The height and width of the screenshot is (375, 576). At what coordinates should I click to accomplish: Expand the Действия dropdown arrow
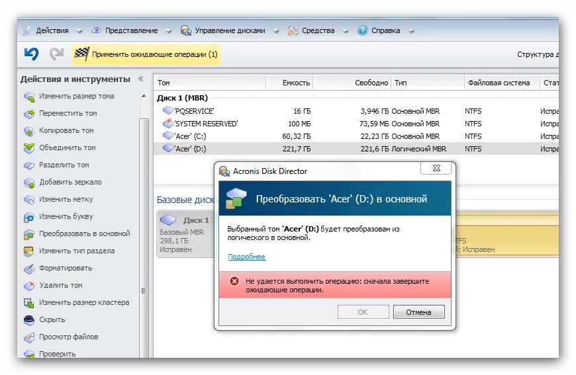pos(79,31)
